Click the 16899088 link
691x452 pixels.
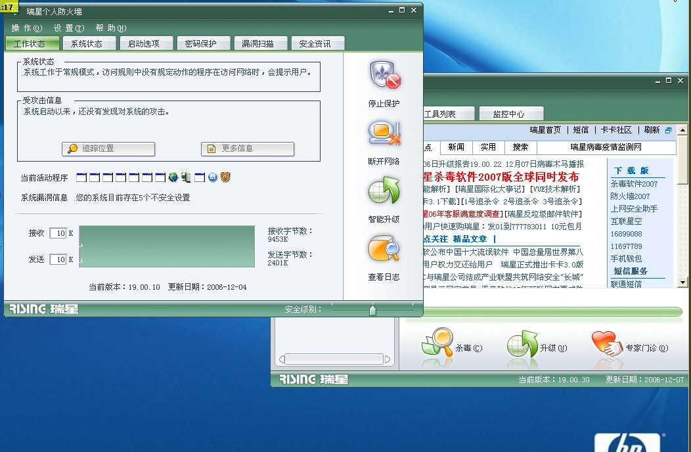626,234
